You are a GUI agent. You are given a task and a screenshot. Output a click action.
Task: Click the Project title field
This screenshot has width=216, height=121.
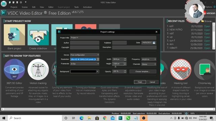113,38
